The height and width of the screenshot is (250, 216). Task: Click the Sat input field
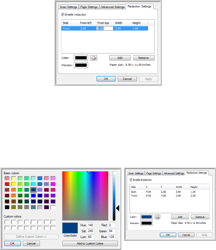pos(91,231)
